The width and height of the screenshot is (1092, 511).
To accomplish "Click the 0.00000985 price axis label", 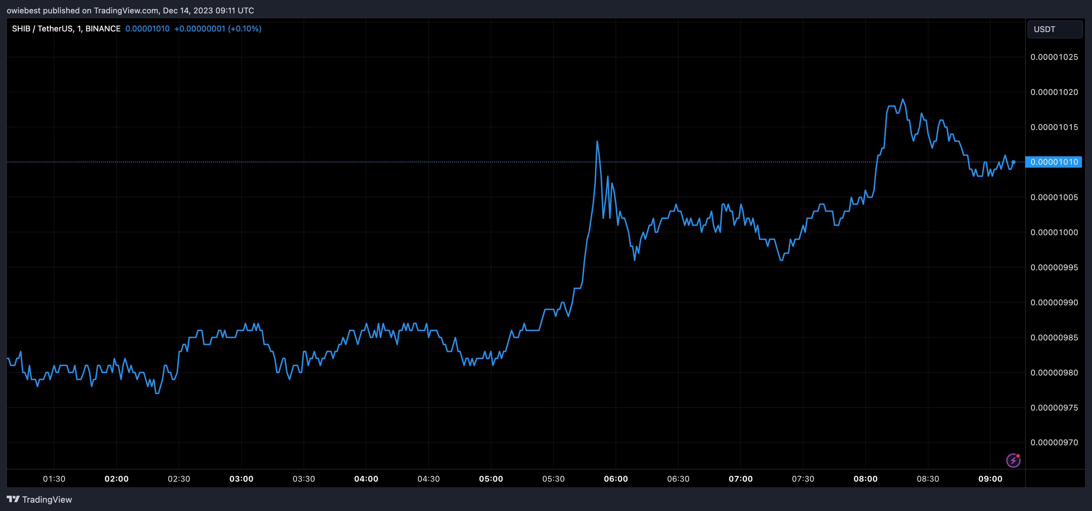I will tap(1054, 337).
